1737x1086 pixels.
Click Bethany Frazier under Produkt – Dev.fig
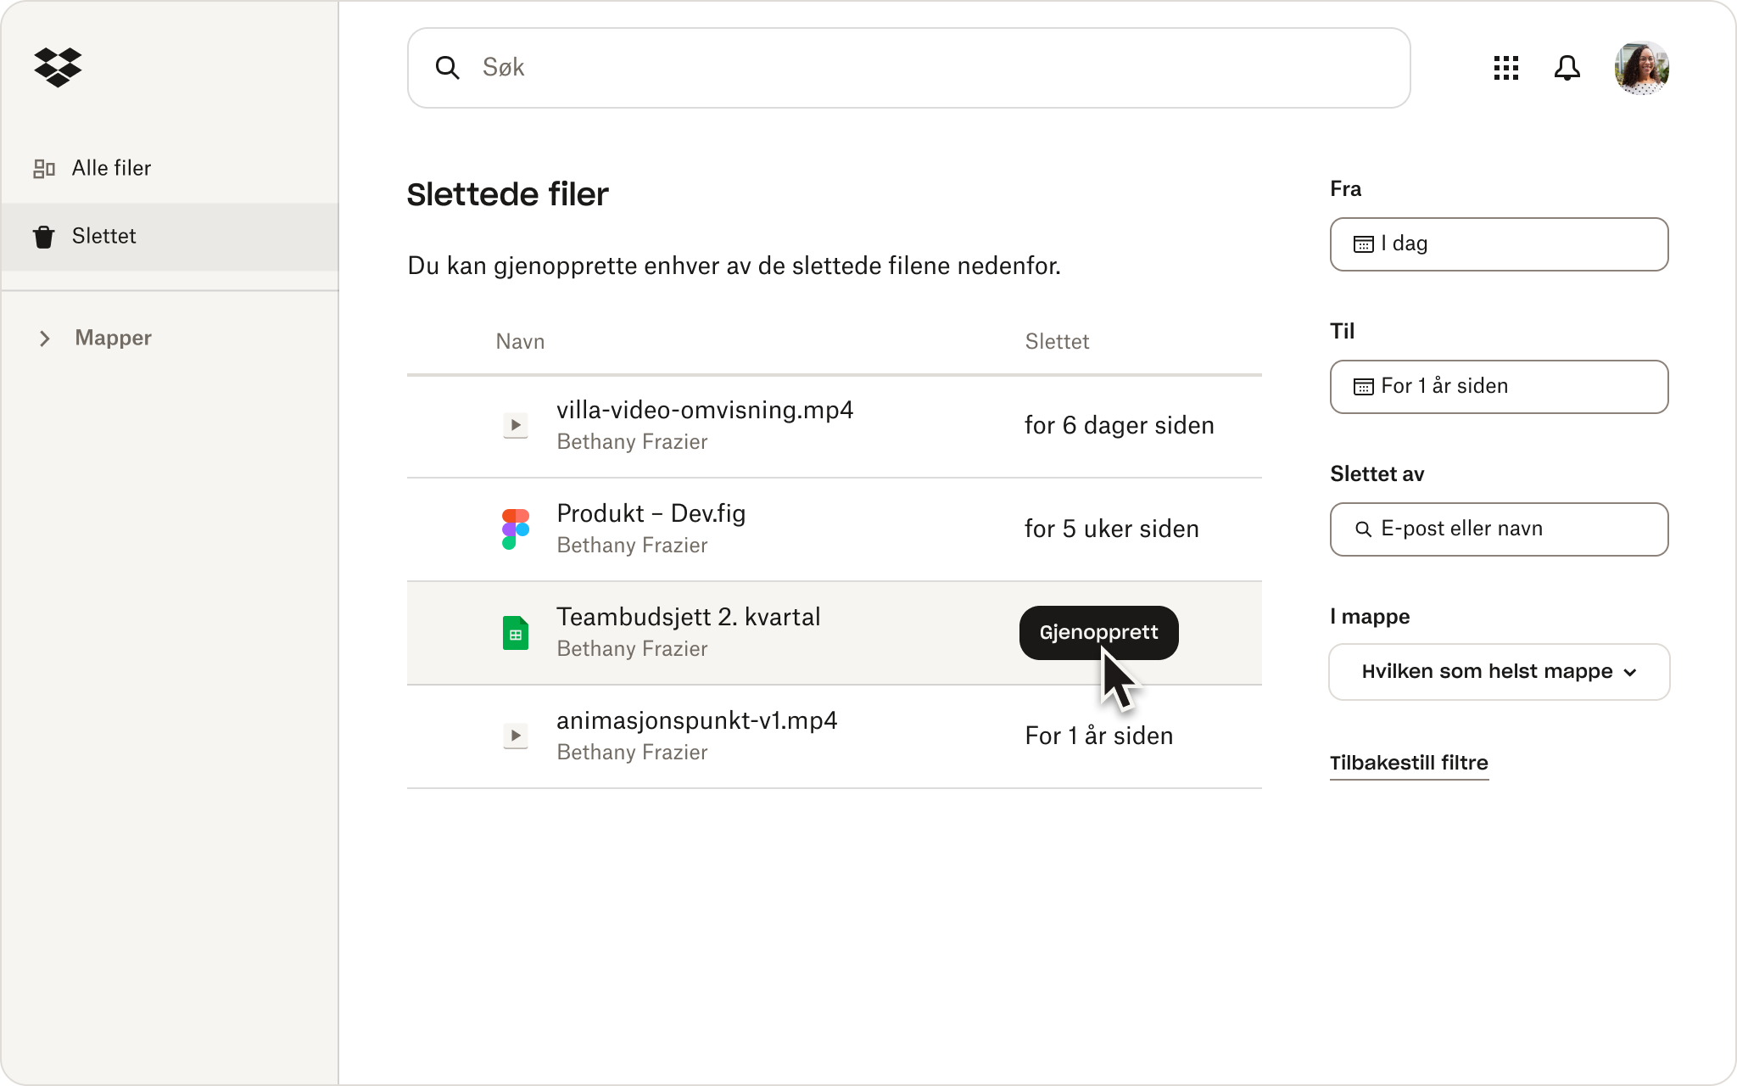coord(632,546)
